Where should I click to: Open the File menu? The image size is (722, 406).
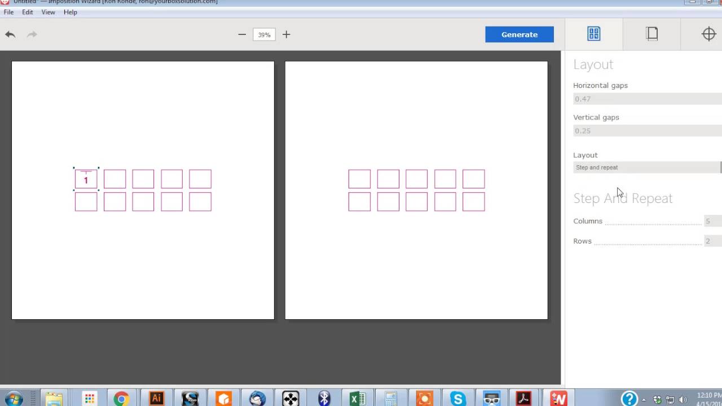(8, 12)
